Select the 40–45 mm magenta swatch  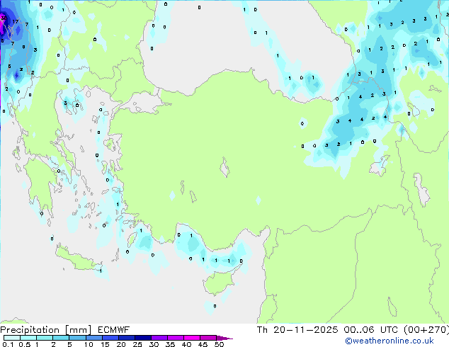[192, 338]
